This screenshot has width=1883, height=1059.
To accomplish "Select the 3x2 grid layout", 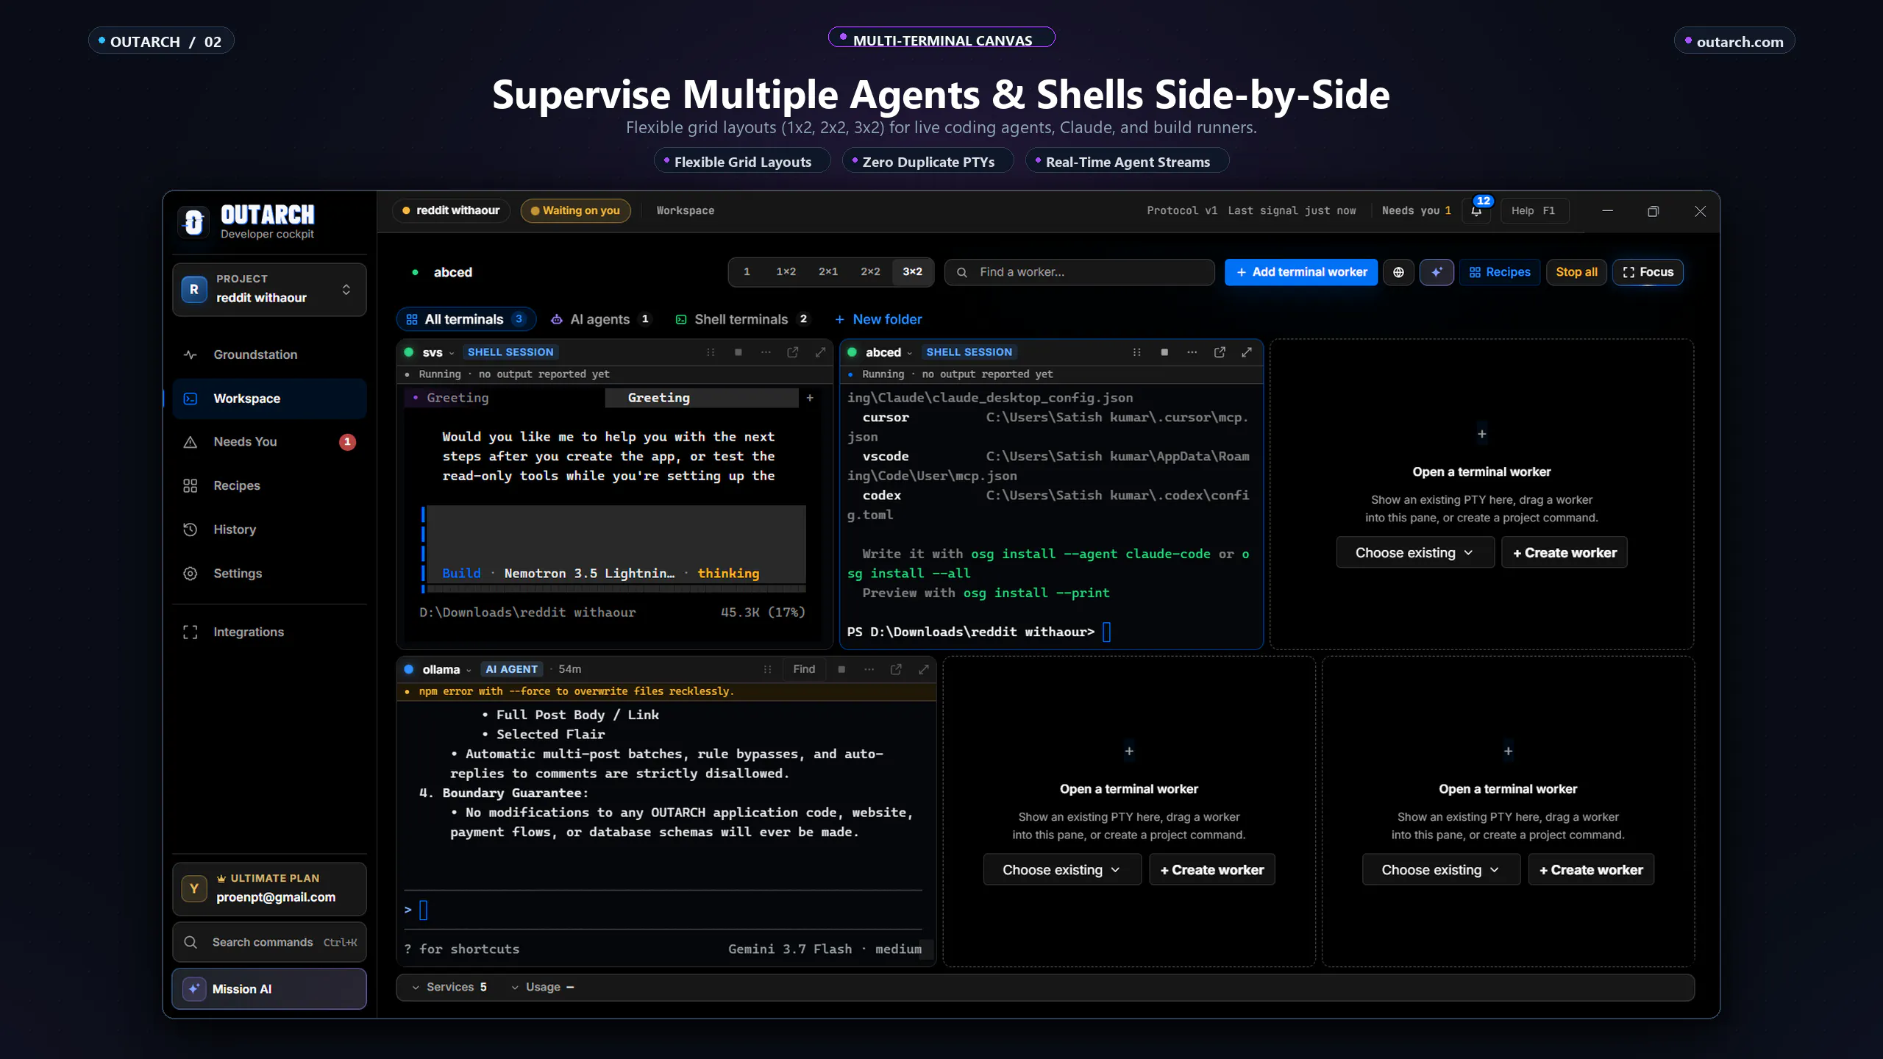I will pos(912,272).
